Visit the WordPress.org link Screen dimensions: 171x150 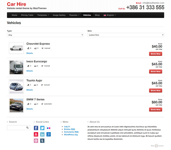coord(71,135)
